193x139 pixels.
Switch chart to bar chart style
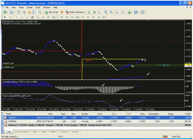(89, 12)
